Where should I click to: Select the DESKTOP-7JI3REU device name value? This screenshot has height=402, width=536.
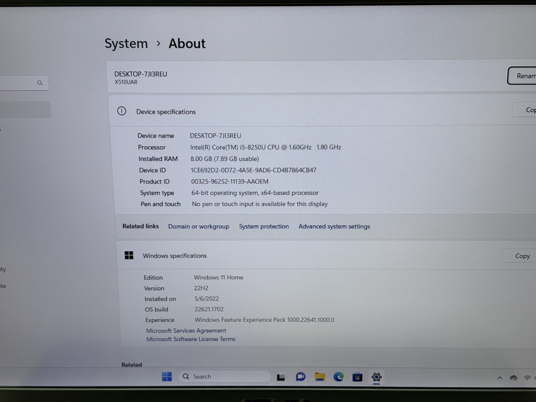[x=215, y=136]
